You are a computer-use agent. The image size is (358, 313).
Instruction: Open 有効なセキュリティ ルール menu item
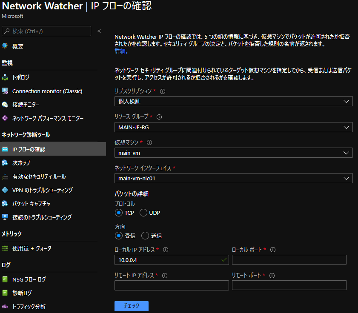pos(39,176)
